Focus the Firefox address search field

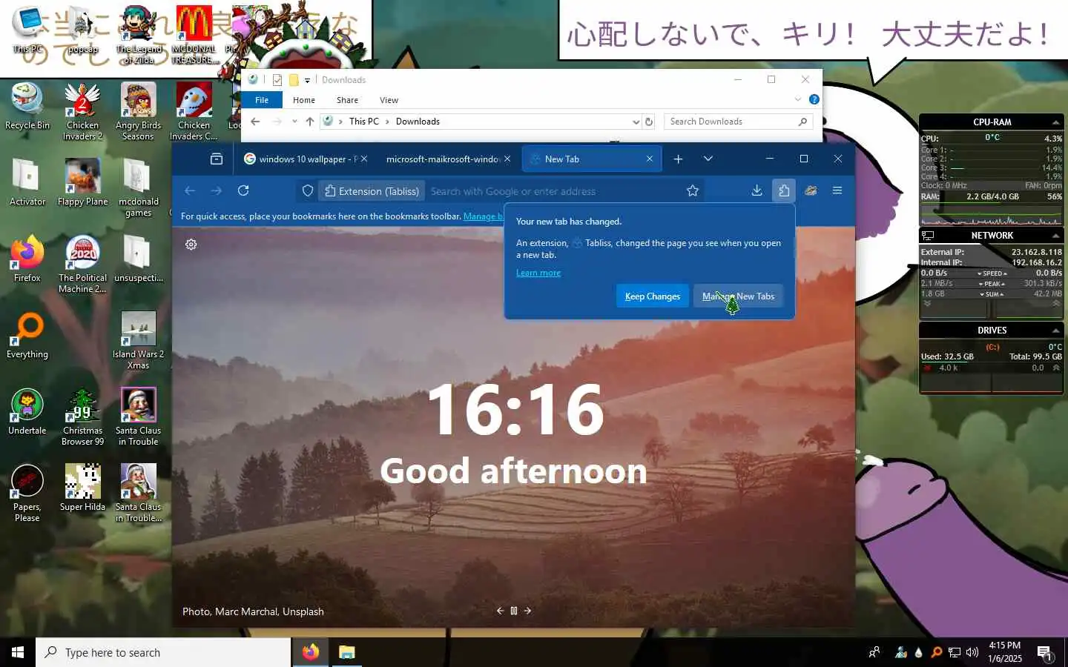[x=554, y=191]
